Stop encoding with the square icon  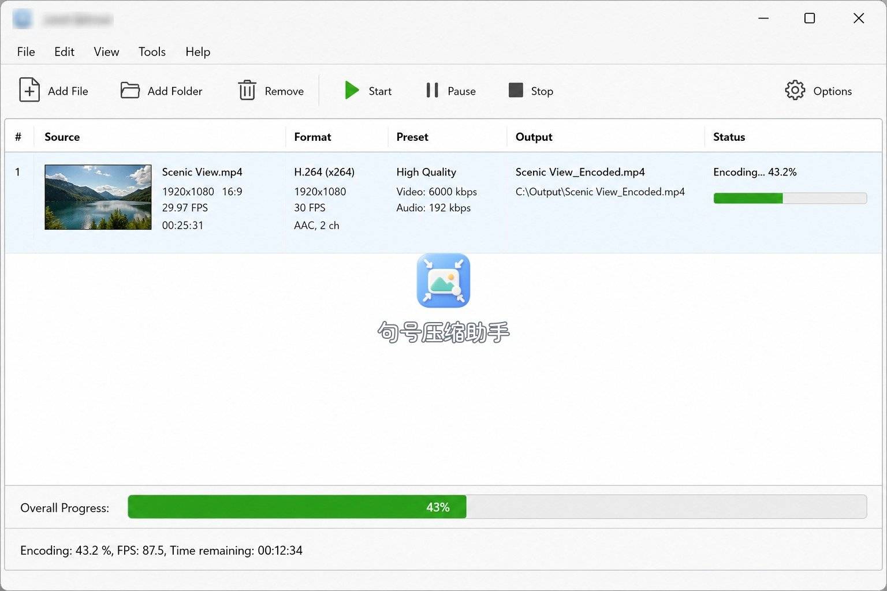click(x=516, y=91)
